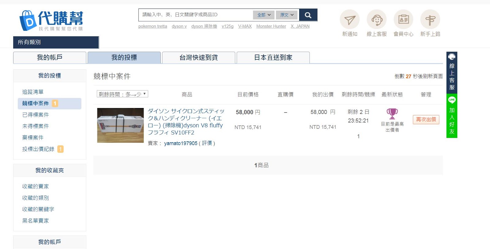Switch to 我的帳戶 tab
This screenshot has height=249, width=490.
[x=50, y=57]
